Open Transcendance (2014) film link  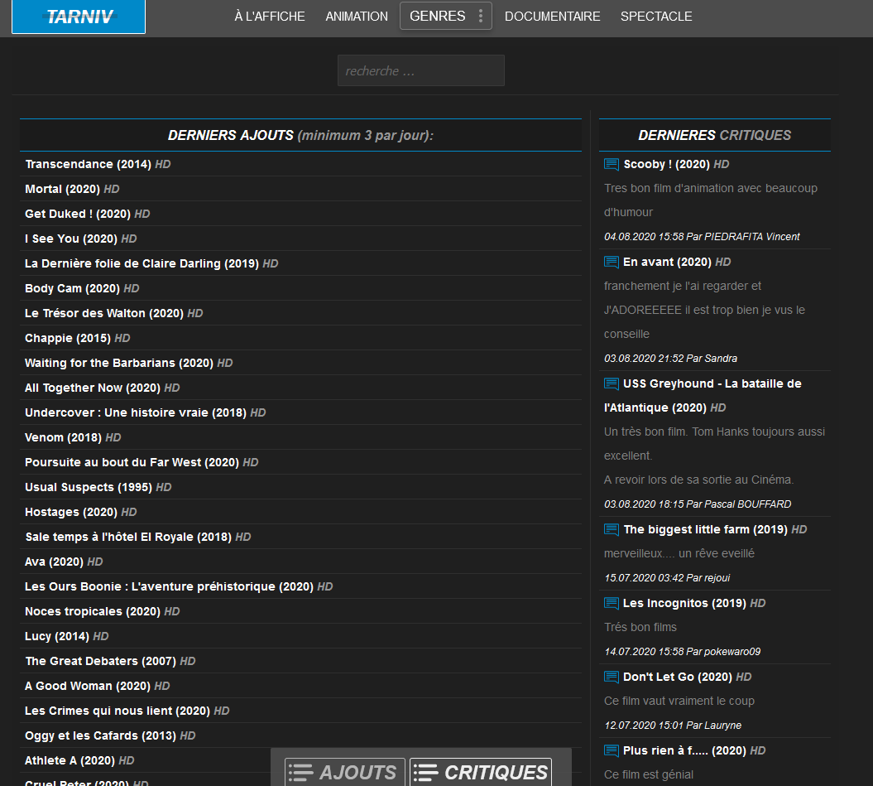click(98, 165)
